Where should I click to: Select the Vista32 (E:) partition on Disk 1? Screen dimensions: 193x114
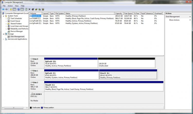(x=128, y=74)
